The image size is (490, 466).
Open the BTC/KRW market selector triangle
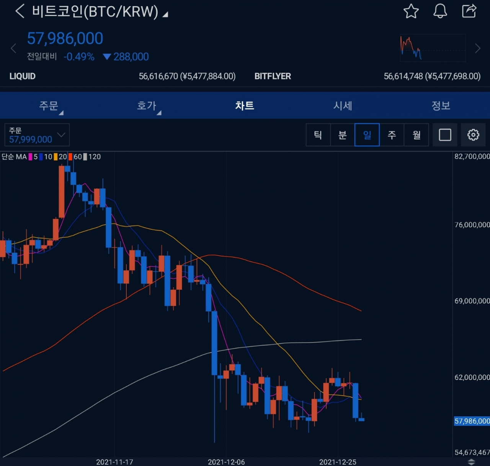click(165, 15)
